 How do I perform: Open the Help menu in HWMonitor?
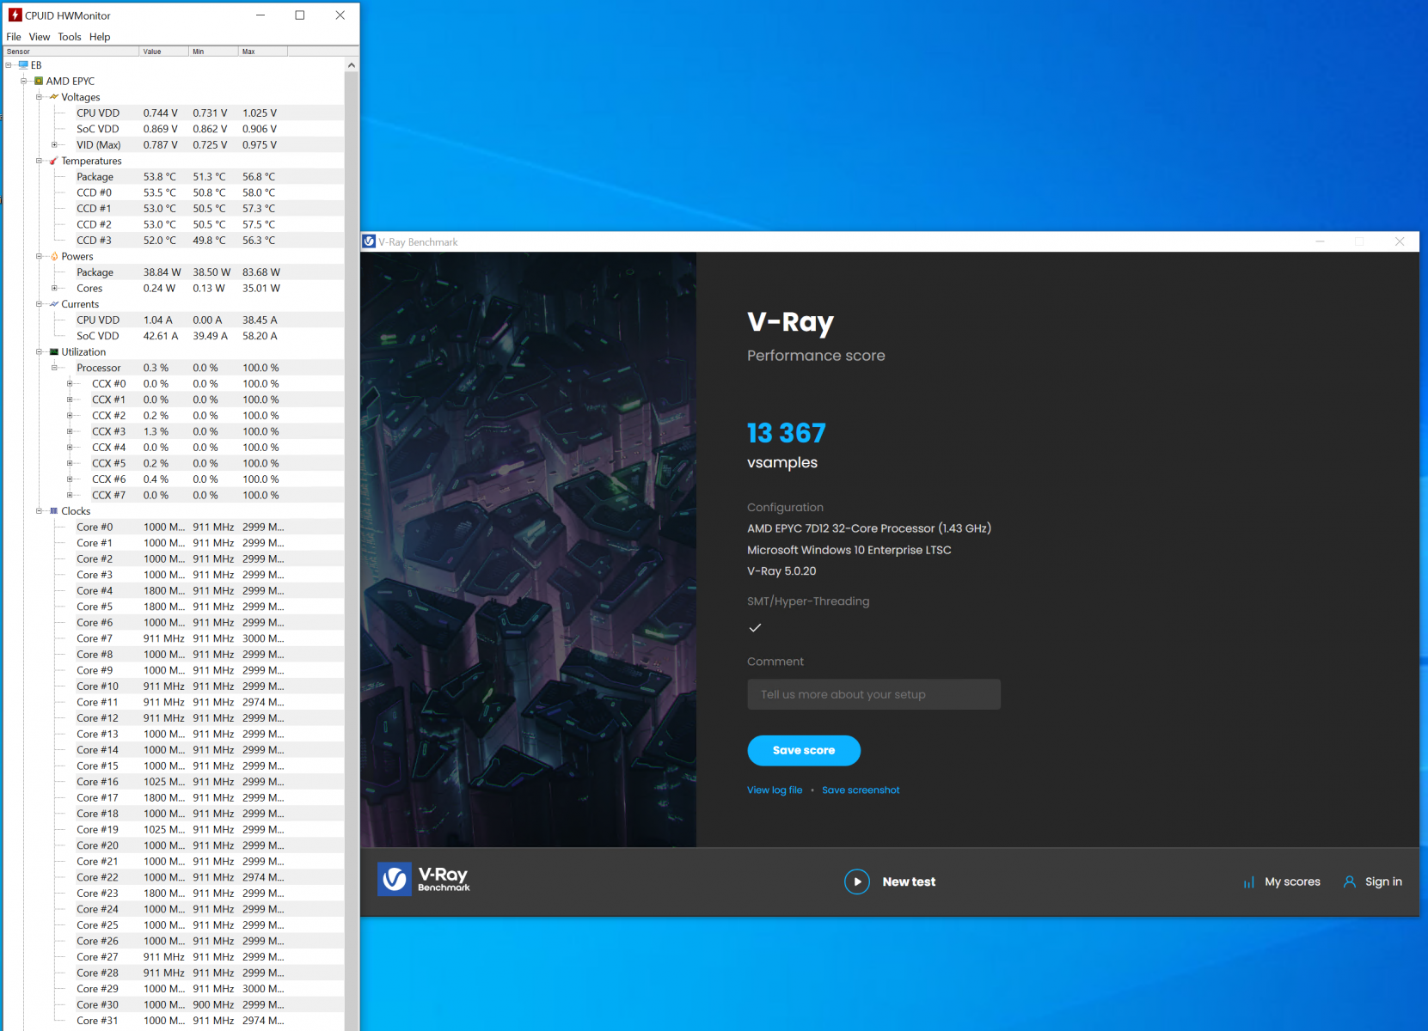point(100,37)
